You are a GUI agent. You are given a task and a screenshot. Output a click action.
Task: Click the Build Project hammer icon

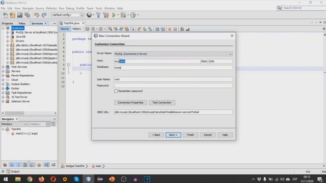point(98,15)
